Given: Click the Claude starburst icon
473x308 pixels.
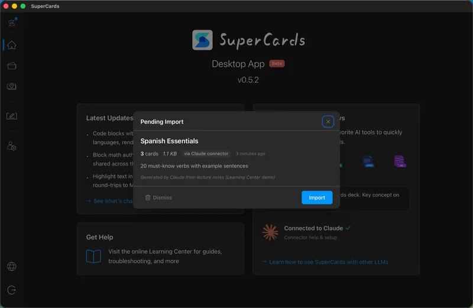Looking at the screenshot, I should tap(270, 232).
